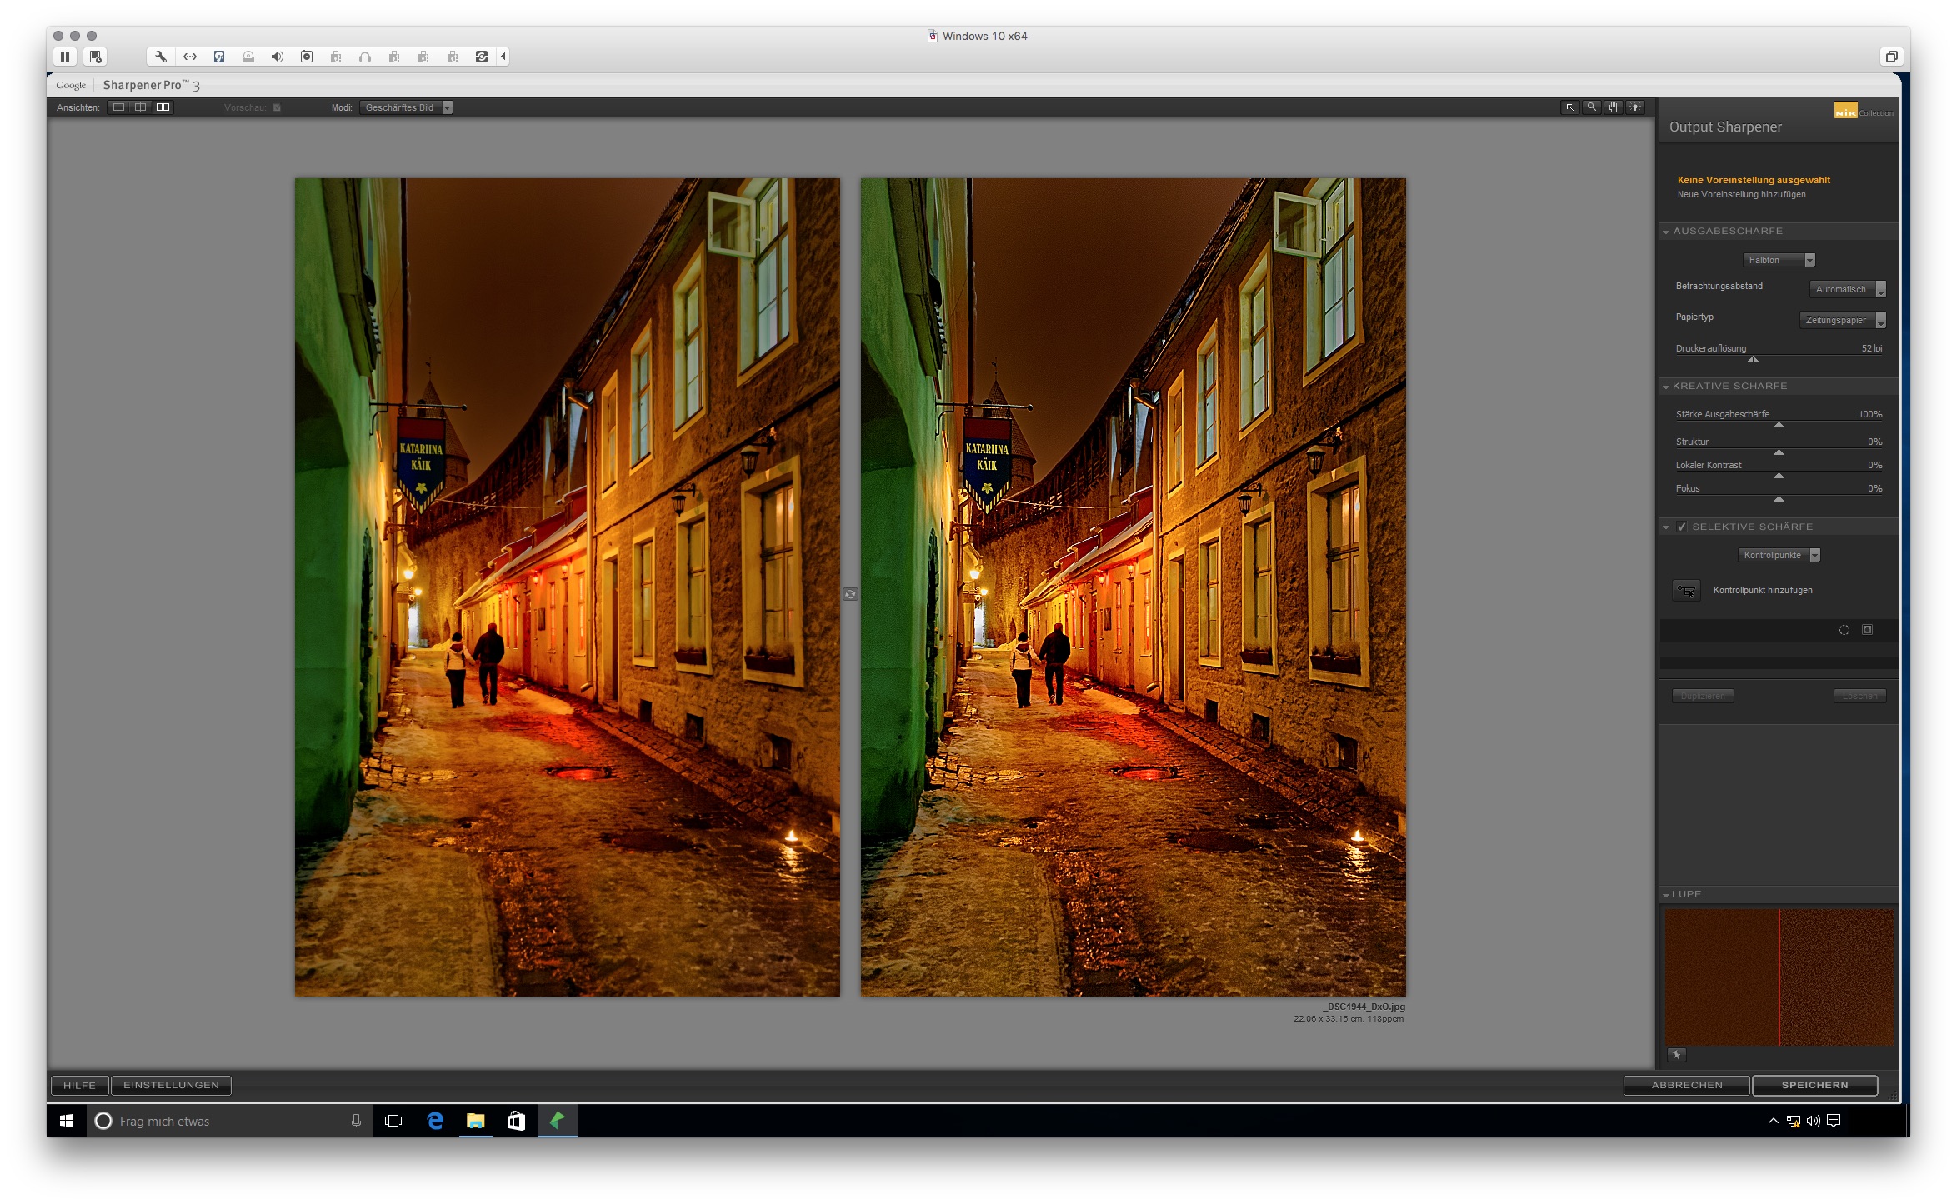Viewport: 1957px width, 1204px height.
Task: Click the Struktur slider handle
Action: (x=1779, y=452)
